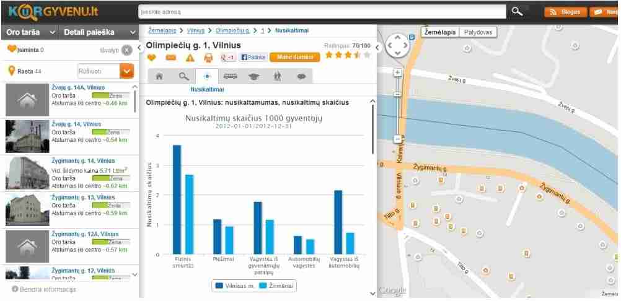This screenshot has width=621, height=301.
Task: Add address to favorites with heart icon
Action: pos(151,58)
